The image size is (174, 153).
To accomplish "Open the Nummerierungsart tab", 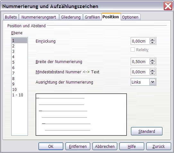I will (x=39, y=17).
